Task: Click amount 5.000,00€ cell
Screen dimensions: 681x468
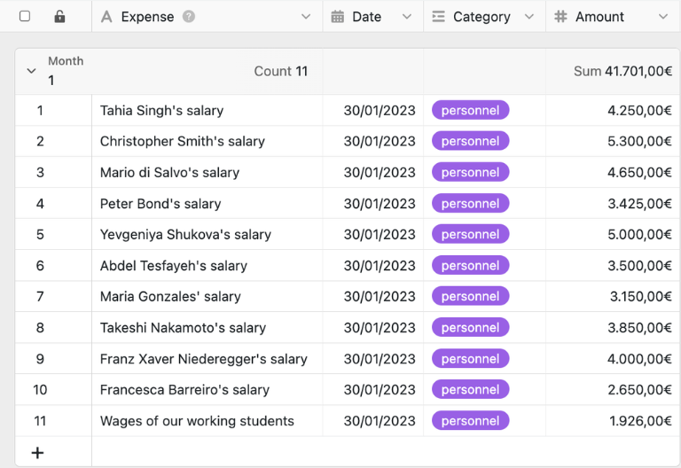Action: pos(613,234)
